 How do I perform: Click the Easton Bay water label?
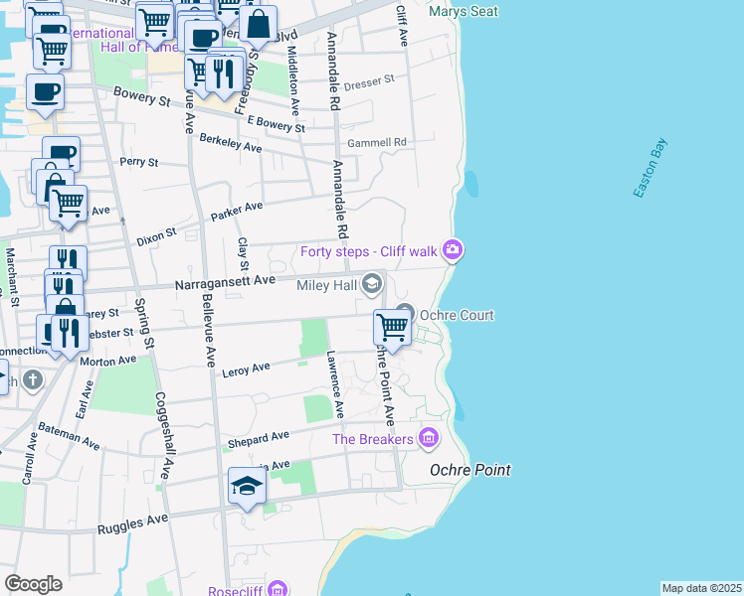651,167
